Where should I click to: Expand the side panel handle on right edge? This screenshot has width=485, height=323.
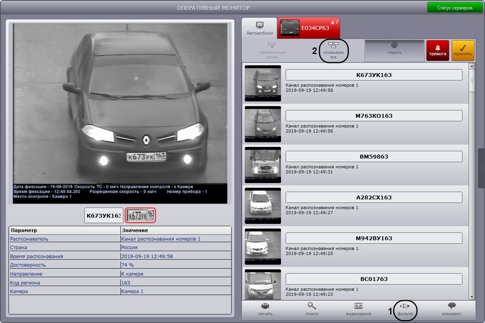482,168
